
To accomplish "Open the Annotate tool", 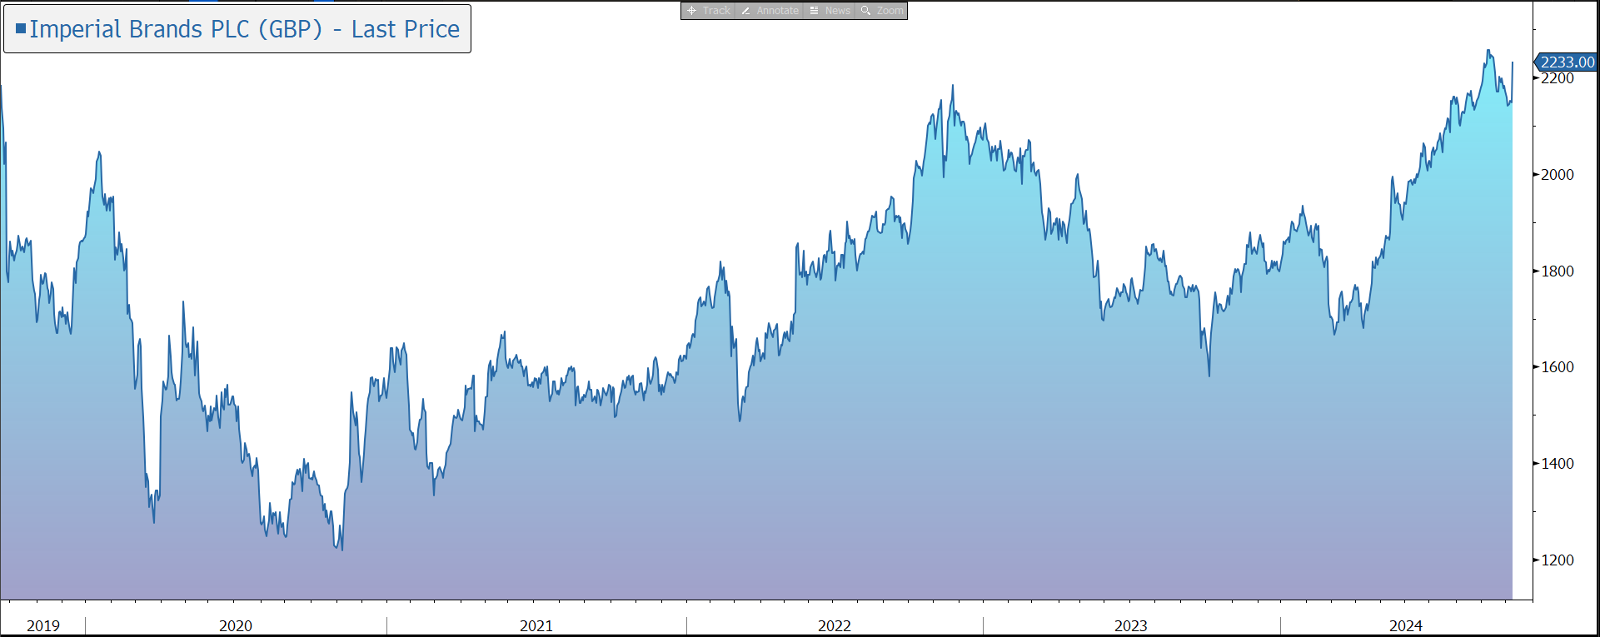I will tap(770, 11).
